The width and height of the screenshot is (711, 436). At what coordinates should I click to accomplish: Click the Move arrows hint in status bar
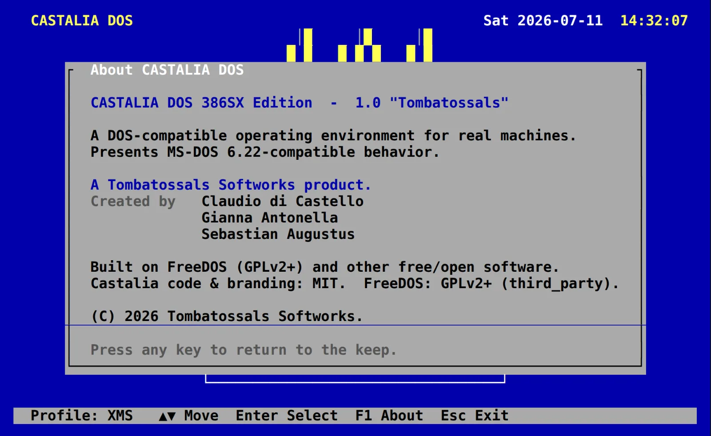point(188,416)
